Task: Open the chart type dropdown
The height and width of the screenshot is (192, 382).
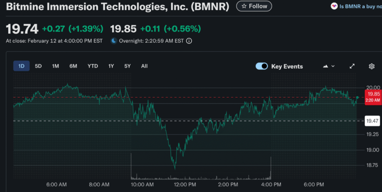Action: 329,66
